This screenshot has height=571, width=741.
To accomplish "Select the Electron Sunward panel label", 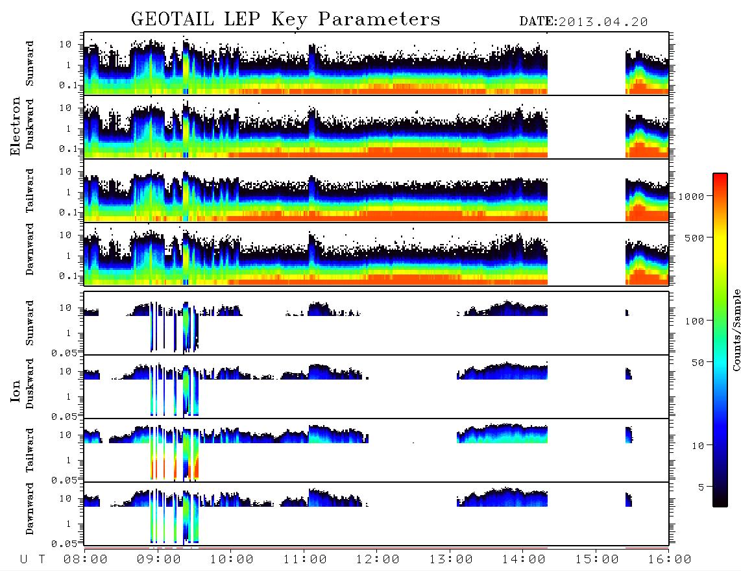I will [x=30, y=64].
